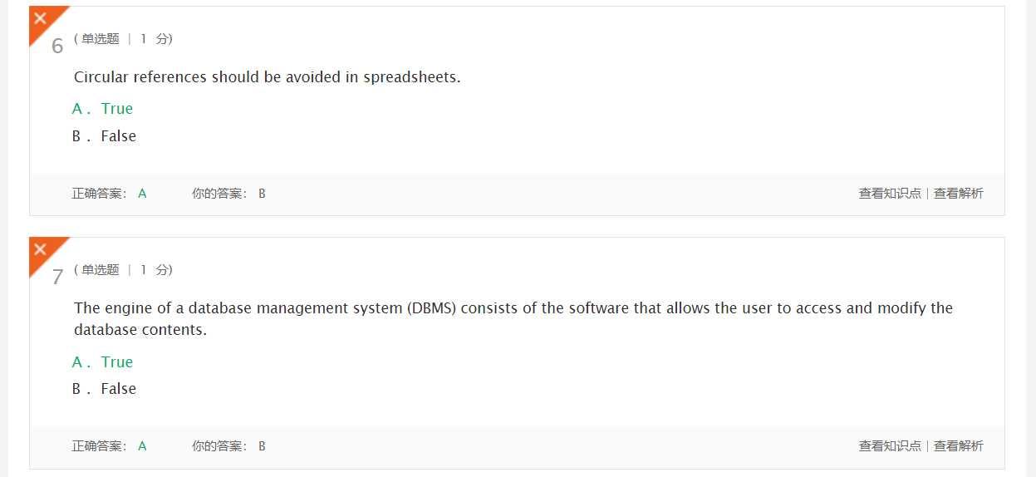Click the orange wrong-answer X badge on question 7
The width and height of the screenshot is (1036, 477).
pos(42,251)
